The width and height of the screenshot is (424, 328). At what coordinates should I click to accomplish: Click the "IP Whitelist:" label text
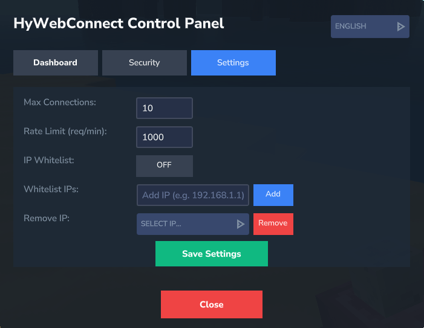(49, 160)
